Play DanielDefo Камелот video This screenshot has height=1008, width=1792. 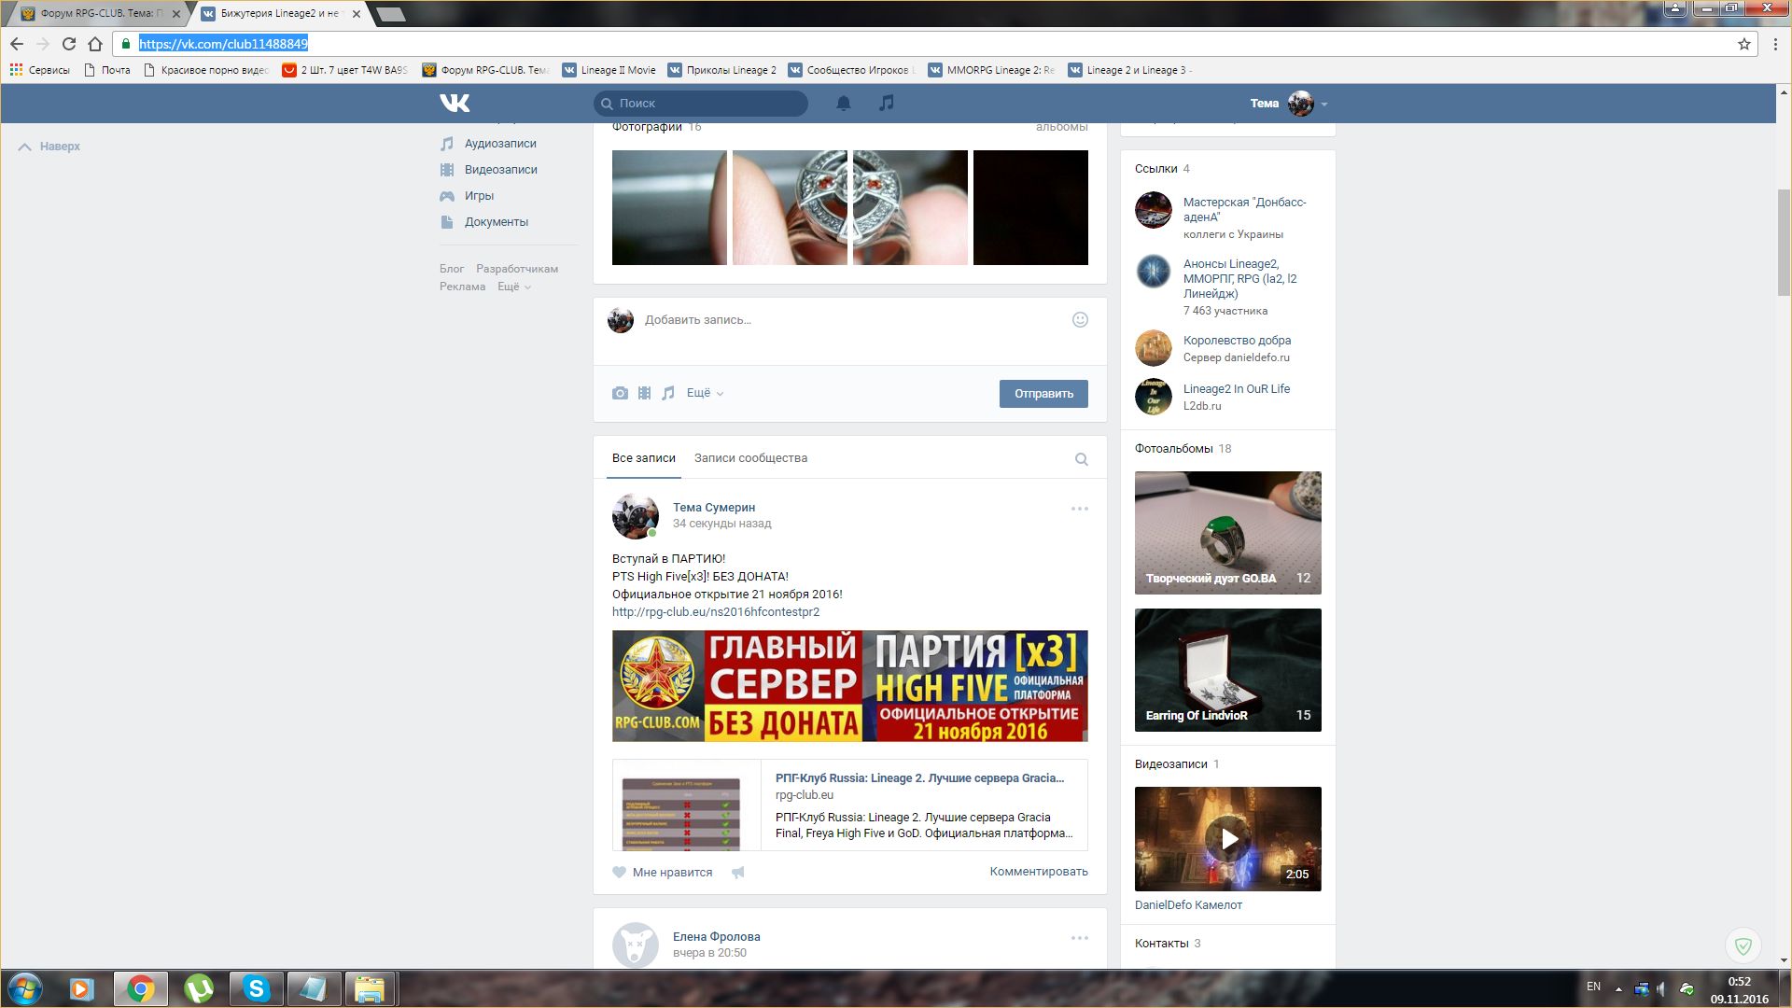[x=1228, y=839]
